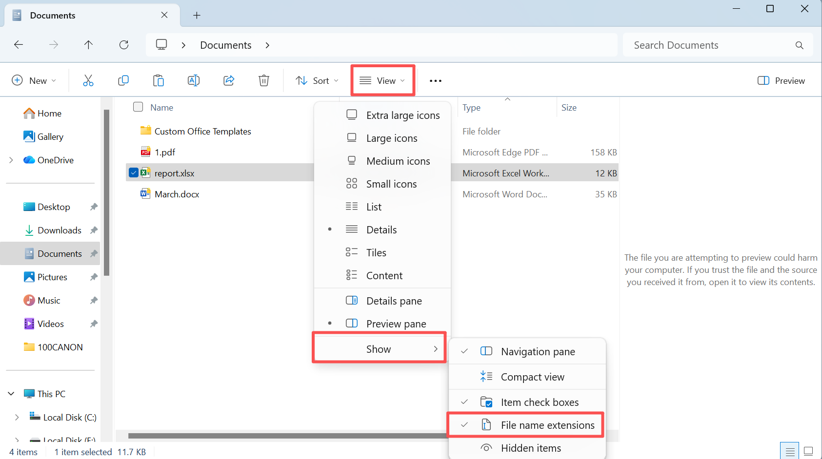Click the search magnifier icon

click(799, 45)
